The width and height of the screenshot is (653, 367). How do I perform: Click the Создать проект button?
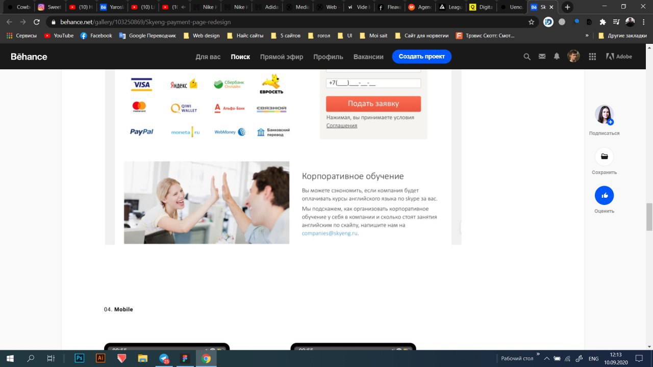(422, 57)
